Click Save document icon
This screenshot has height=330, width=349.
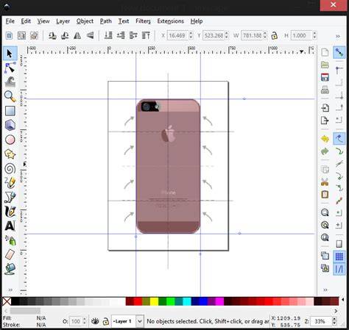point(325,77)
